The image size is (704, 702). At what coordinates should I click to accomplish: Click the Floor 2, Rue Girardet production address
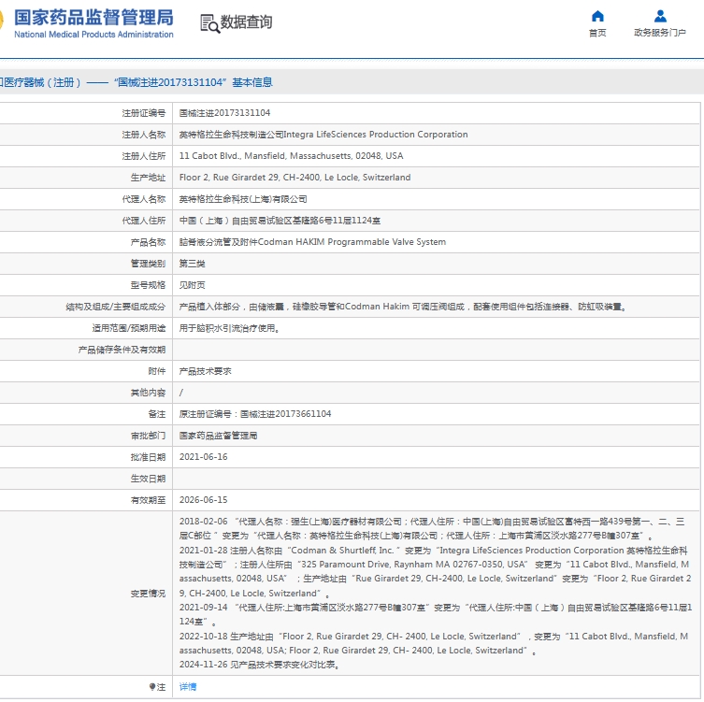point(295,178)
